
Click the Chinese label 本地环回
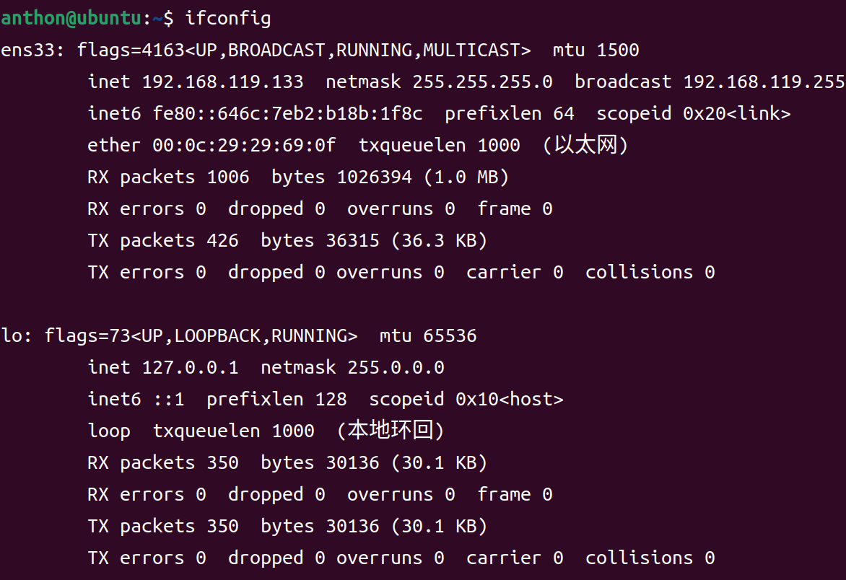(x=390, y=431)
